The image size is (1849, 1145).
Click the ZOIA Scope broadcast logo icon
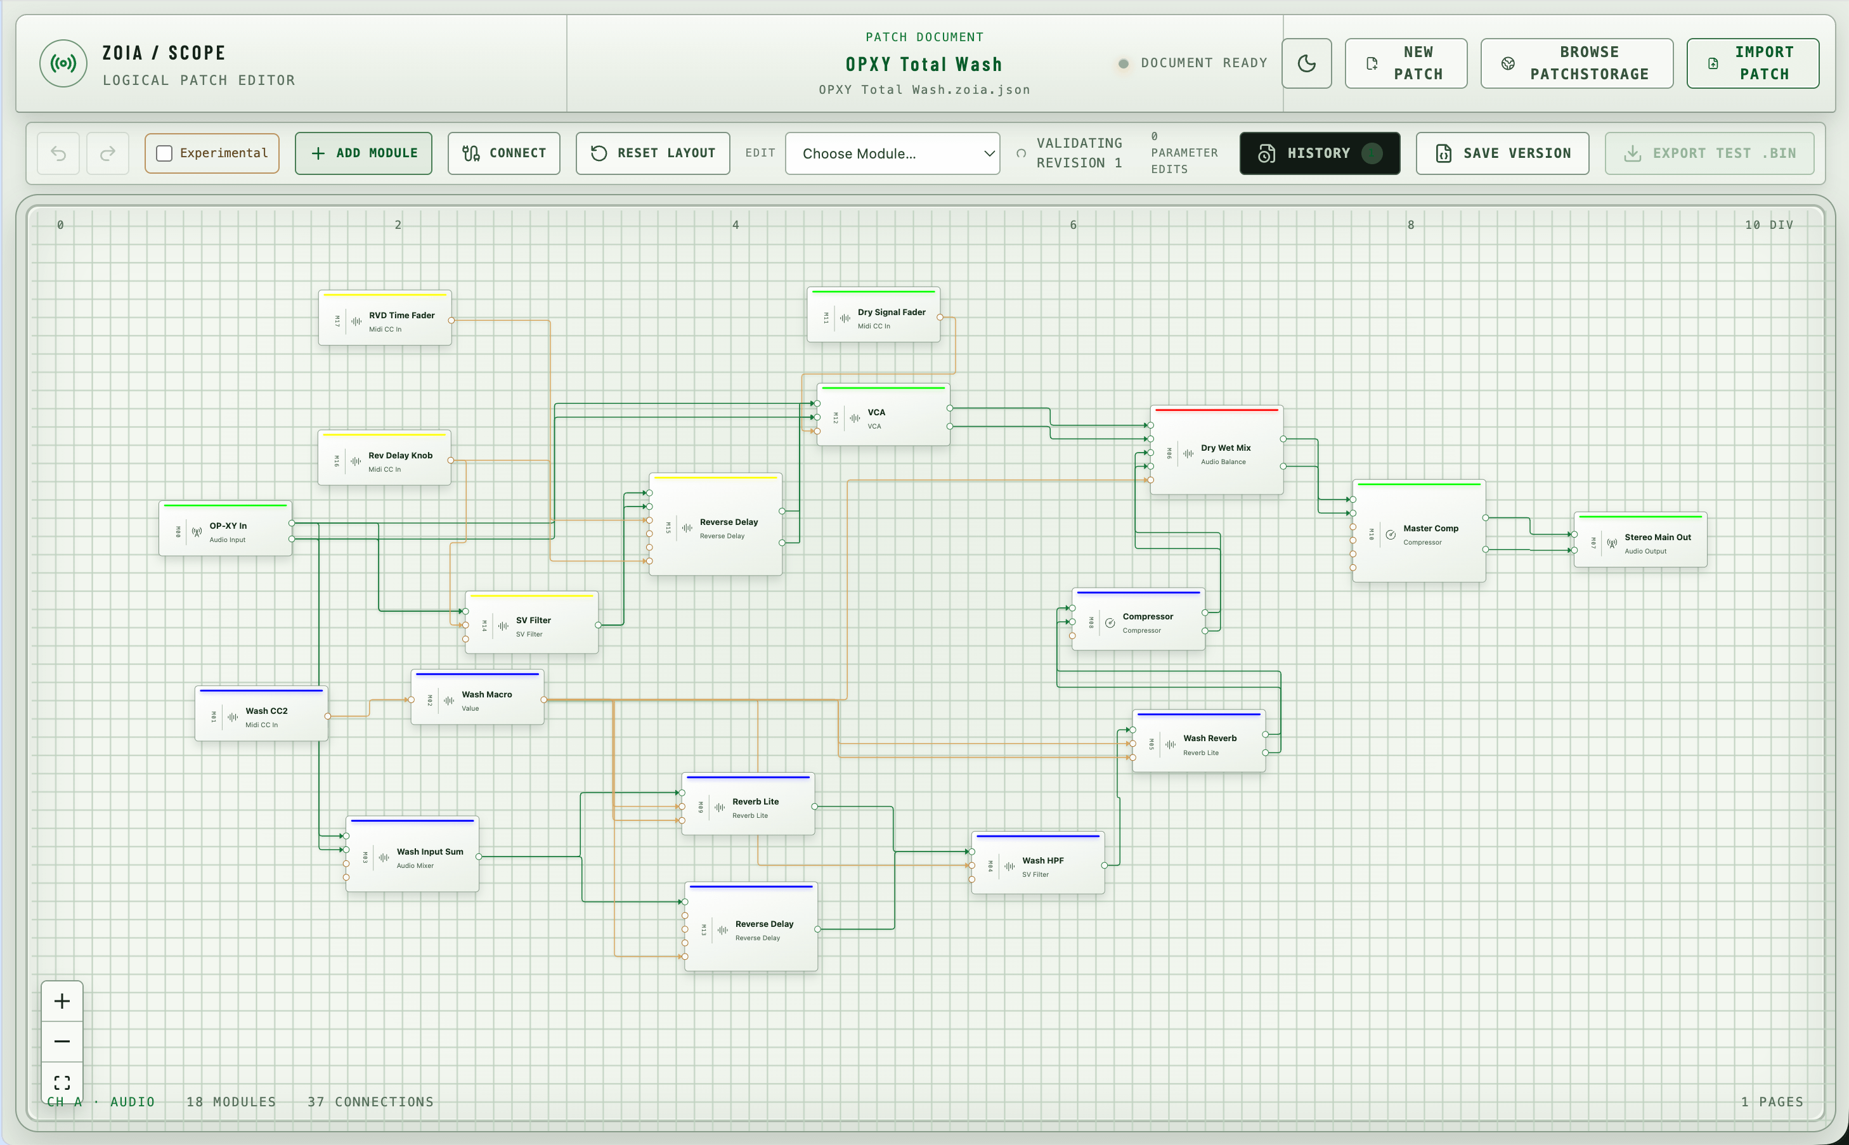[x=63, y=63]
